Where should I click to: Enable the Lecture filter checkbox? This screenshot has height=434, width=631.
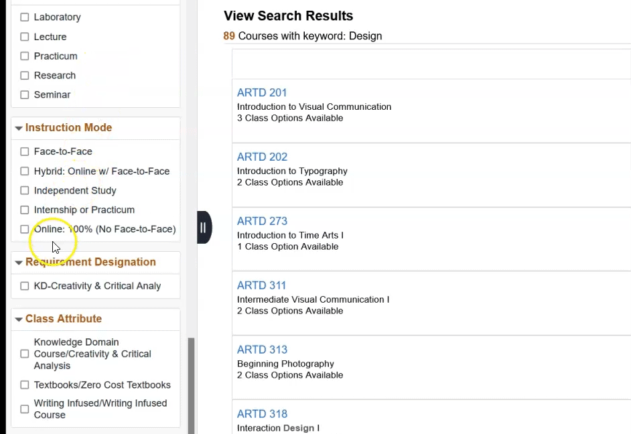[25, 37]
